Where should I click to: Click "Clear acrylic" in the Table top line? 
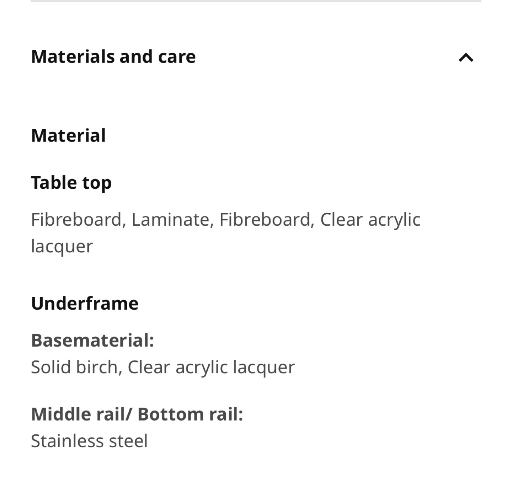[x=370, y=219]
